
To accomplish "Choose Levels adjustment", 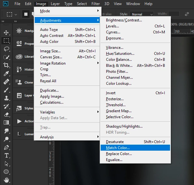I will pos(135,26).
